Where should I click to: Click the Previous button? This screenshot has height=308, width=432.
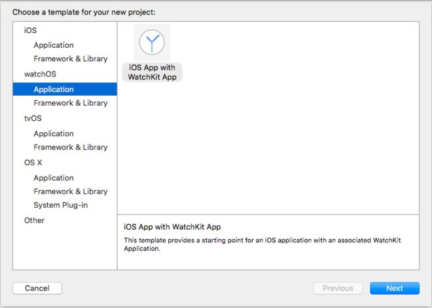[x=338, y=288]
